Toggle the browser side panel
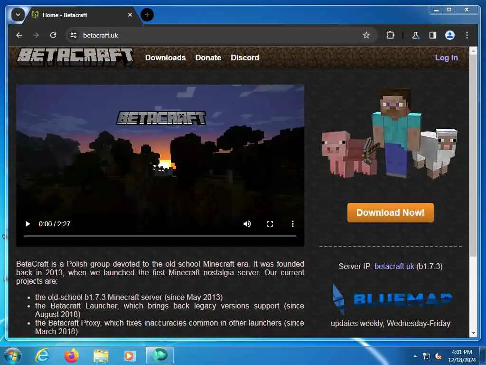 pyautogui.click(x=433, y=35)
